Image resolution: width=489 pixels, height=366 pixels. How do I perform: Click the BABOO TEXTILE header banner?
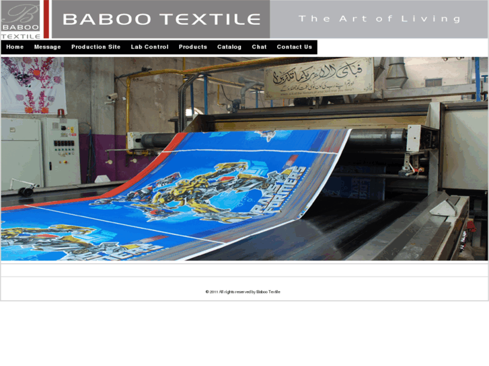click(x=161, y=19)
